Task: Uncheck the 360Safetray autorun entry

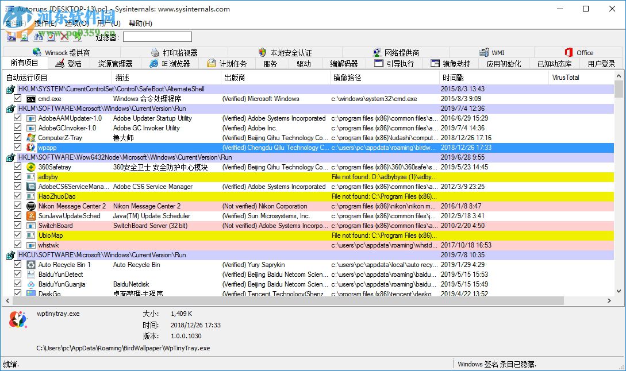Action: click(17, 167)
